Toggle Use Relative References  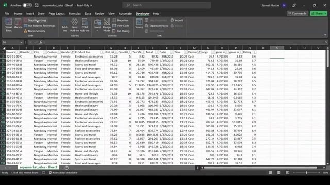click(40, 26)
